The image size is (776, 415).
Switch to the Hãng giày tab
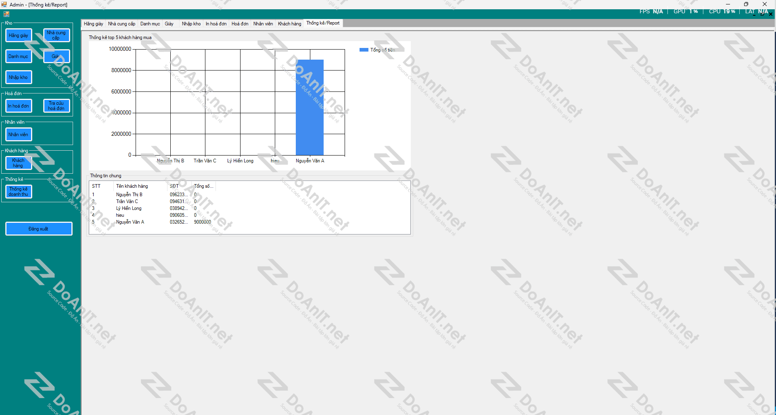pyautogui.click(x=94, y=24)
